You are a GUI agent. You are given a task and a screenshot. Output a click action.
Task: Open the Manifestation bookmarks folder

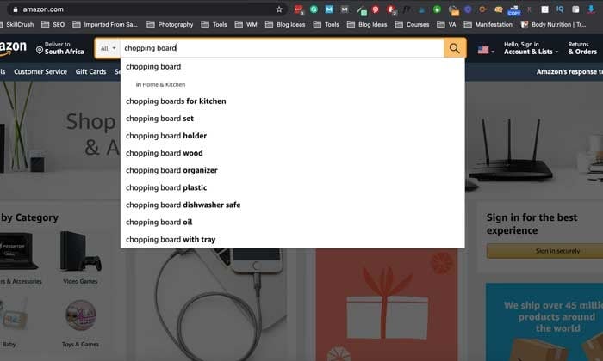pyautogui.click(x=488, y=25)
